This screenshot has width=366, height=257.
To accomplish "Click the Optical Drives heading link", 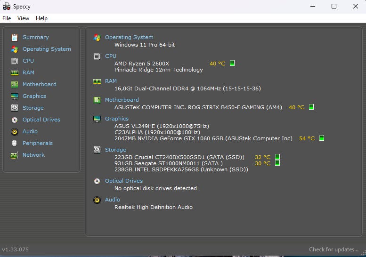I will [124, 181].
